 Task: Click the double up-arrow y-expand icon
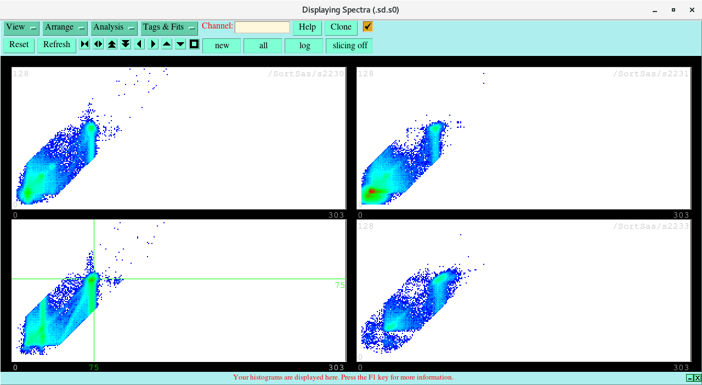(111, 44)
